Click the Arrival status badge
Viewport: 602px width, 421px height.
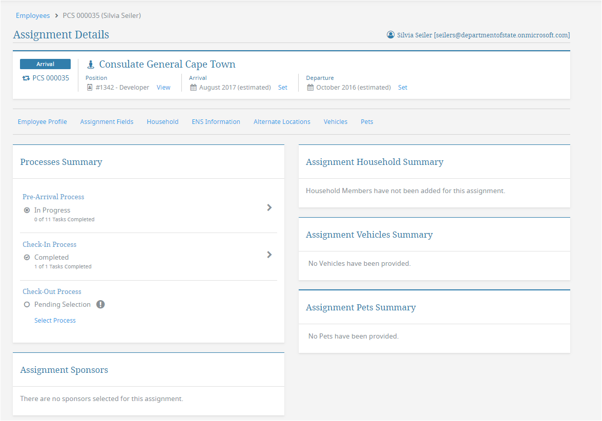[x=45, y=64]
